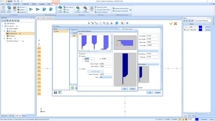Viewport: 215px width, 121px height.
Task: Click Paste in Machining Features group
Action: click(66, 12)
